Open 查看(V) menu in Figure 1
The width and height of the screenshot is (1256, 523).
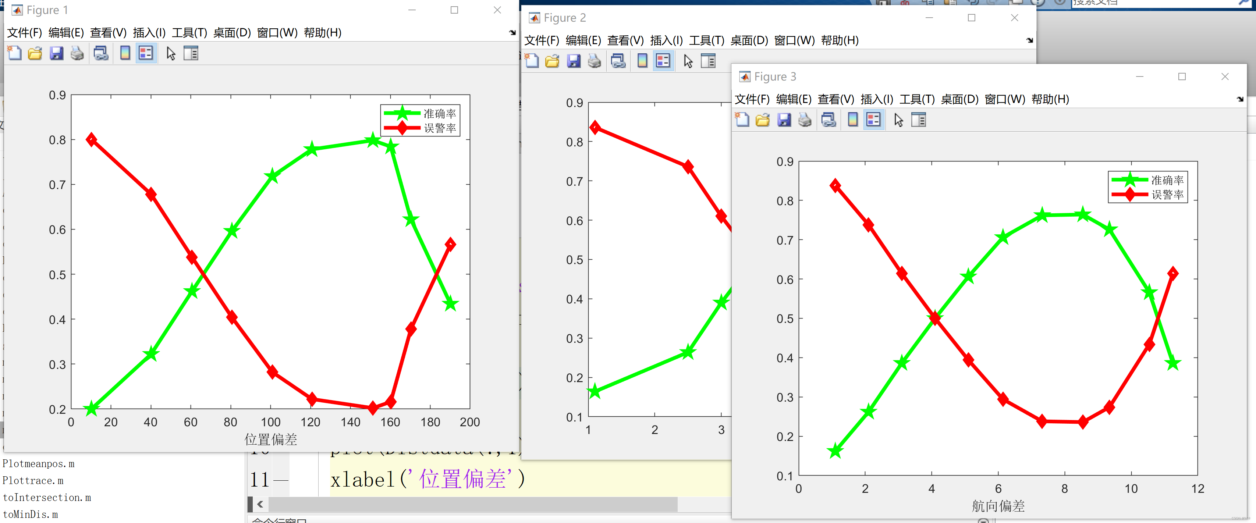click(108, 33)
